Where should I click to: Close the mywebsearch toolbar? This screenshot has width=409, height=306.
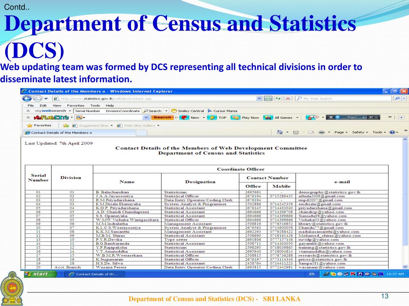pos(28,111)
